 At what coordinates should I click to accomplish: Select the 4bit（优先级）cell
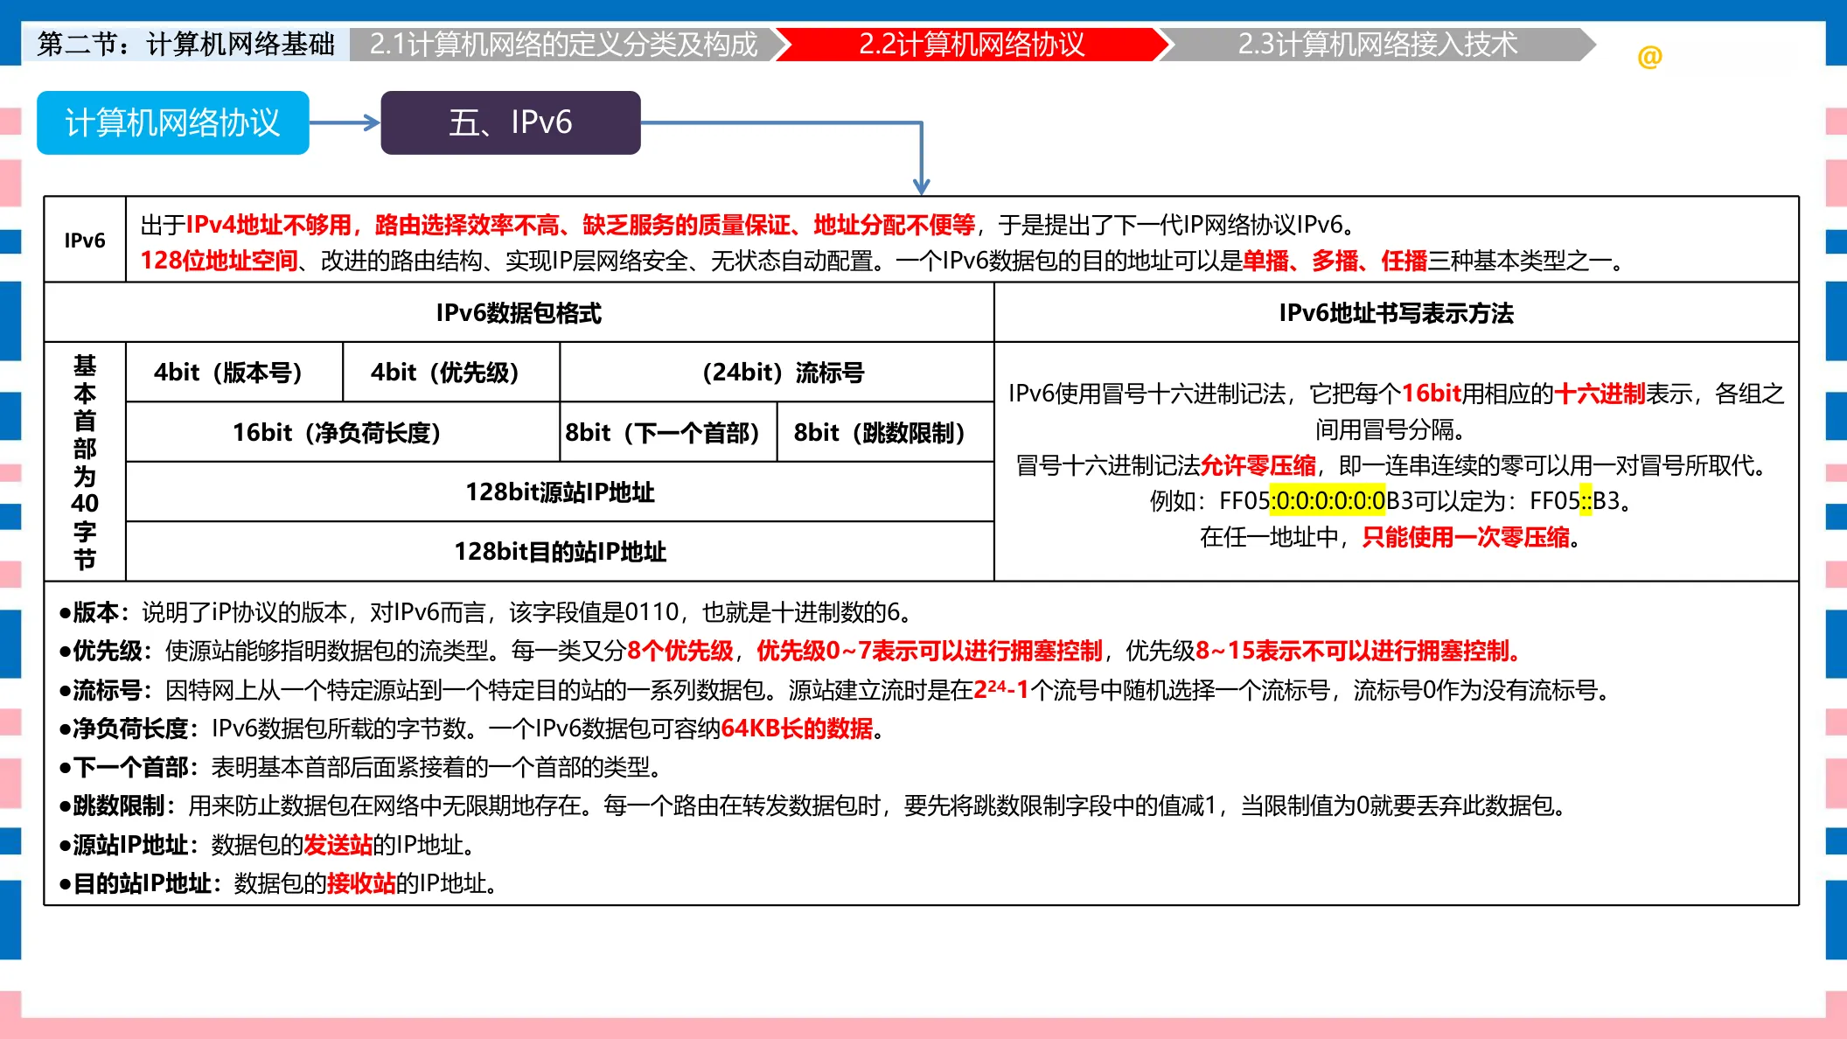tap(451, 373)
